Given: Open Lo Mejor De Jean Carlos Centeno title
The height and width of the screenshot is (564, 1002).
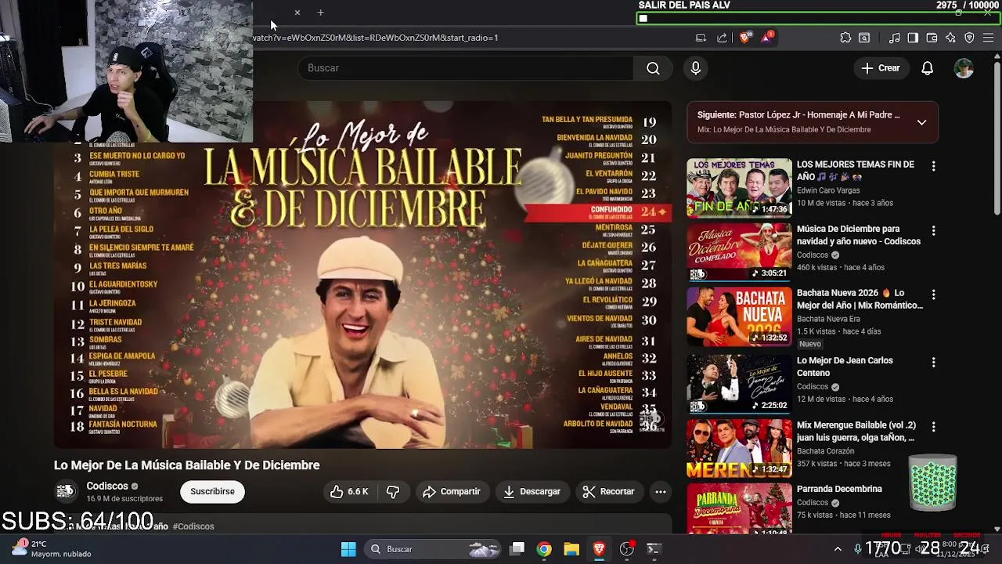Looking at the screenshot, I should (x=845, y=367).
